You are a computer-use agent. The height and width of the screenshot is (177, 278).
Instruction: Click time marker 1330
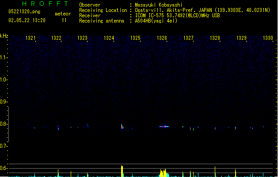point(268,38)
